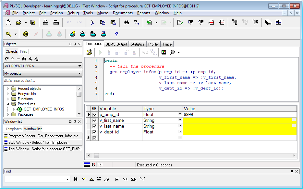Uncheck the v_first_name variable checkbox
The image size is (303, 189).
(x=94, y=121)
